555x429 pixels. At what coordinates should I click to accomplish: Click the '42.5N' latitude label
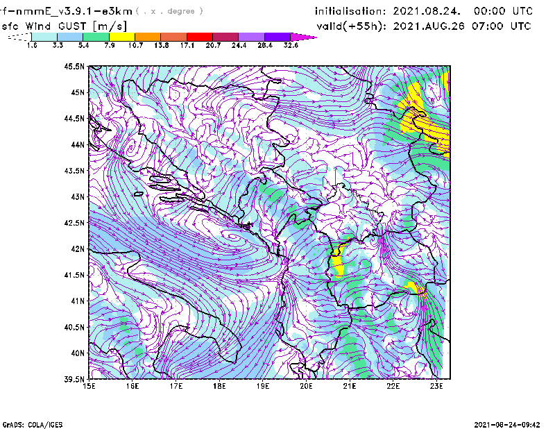pyautogui.click(x=74, y=223)
